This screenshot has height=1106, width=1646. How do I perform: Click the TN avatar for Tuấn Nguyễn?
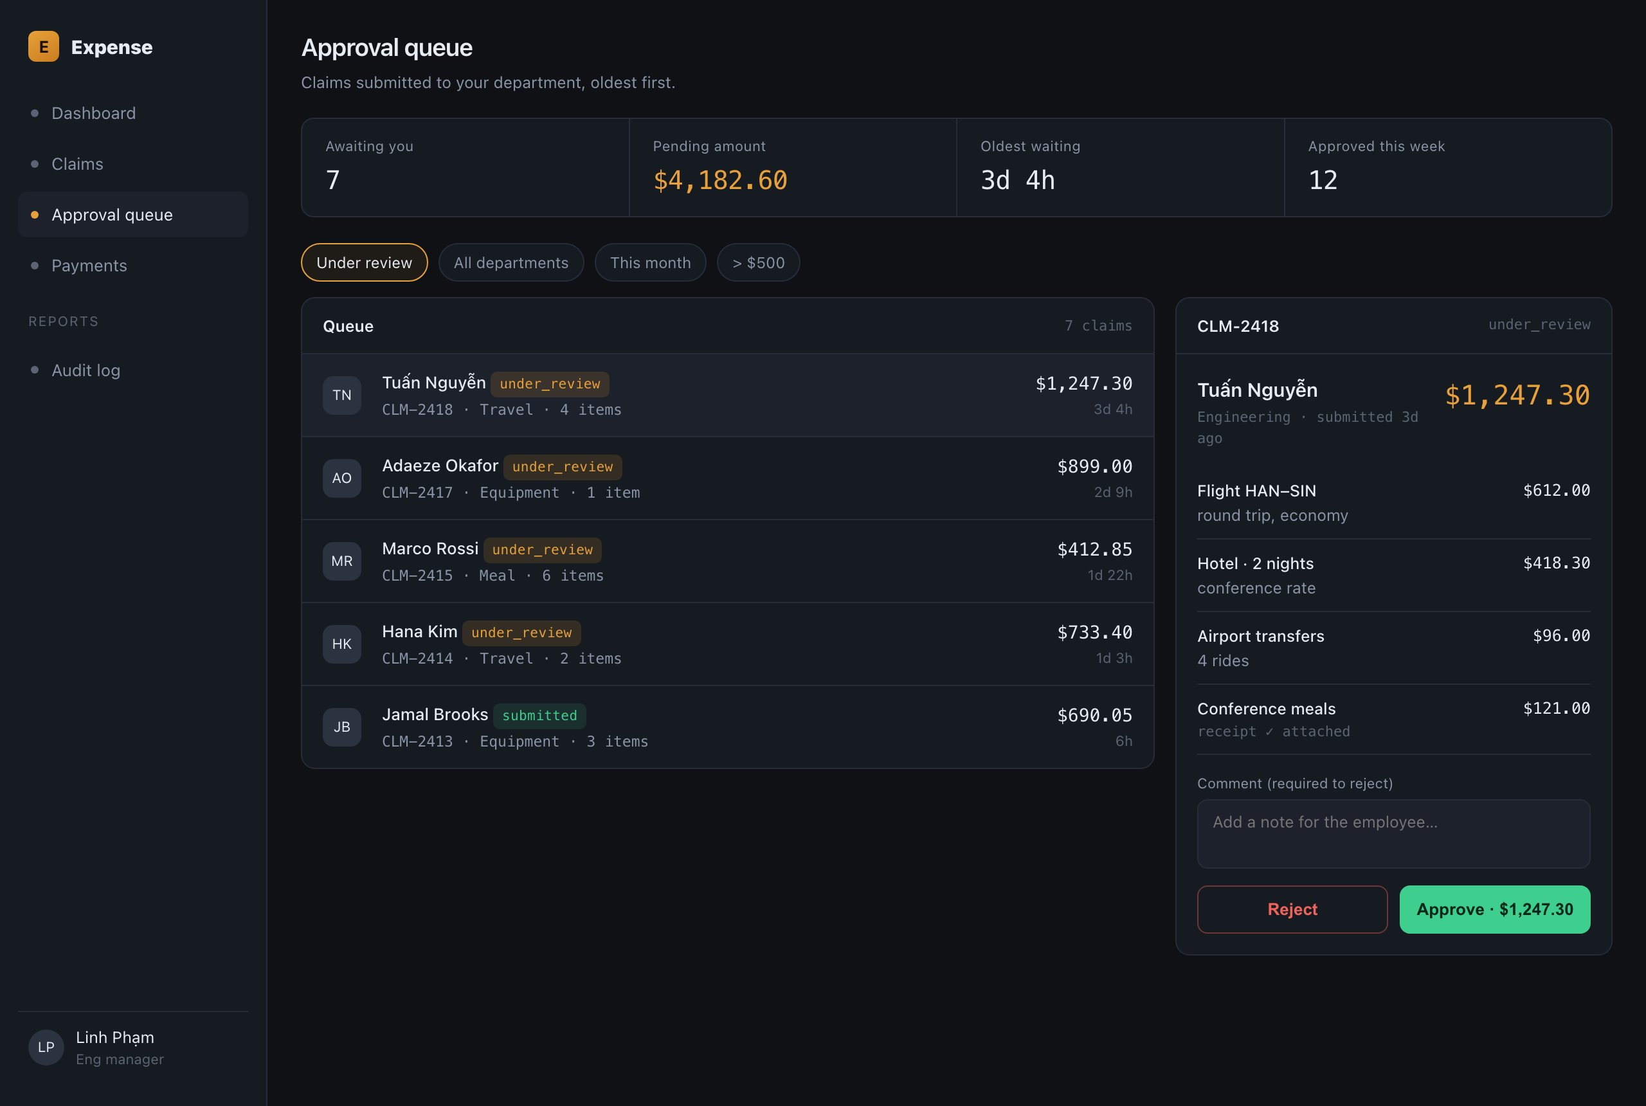tap(342, 395)
